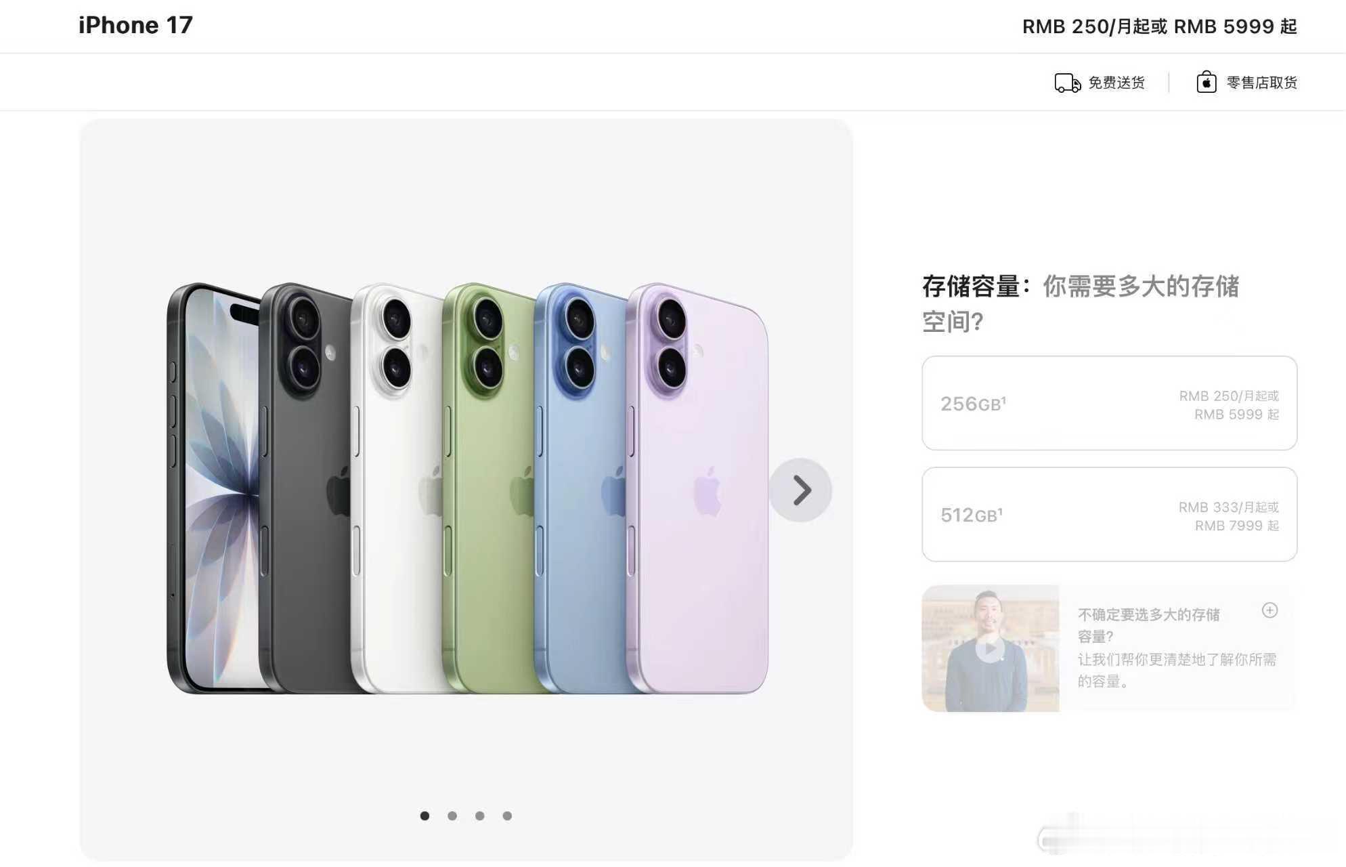The width and height of the screenshot is (1346, 867).
Task: Choose the 512GB storage option
Action: [x=1109, y=514]
